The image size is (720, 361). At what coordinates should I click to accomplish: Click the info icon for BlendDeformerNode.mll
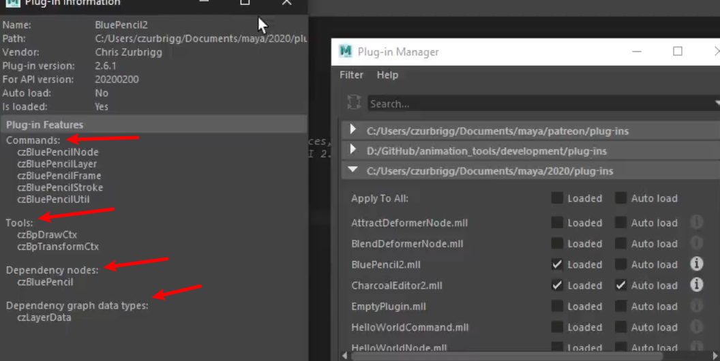(x=696, y=242)
